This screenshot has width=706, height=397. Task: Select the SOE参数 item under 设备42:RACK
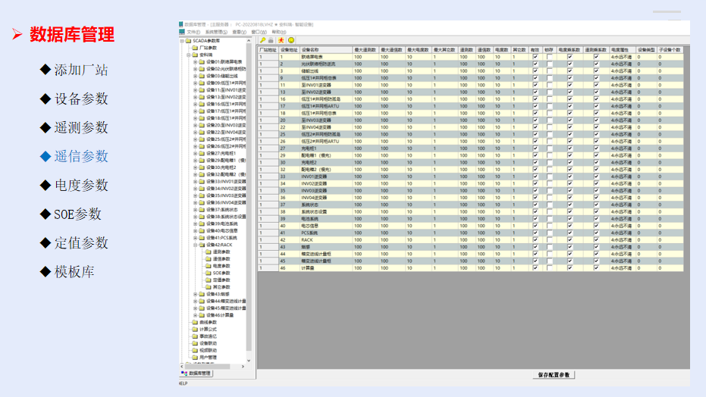(221, 273)
